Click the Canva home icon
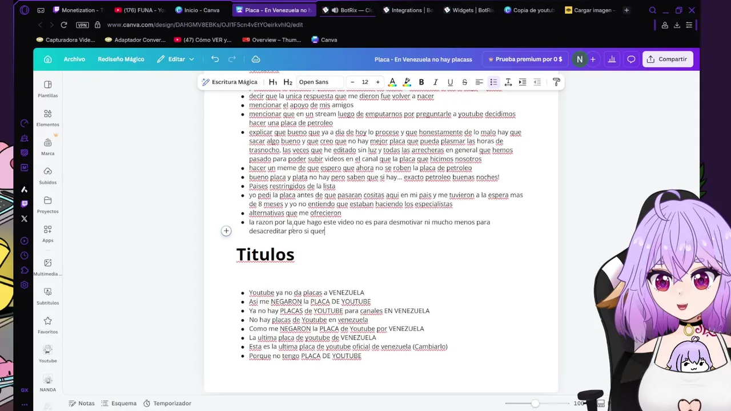 [x=48, y=59]
